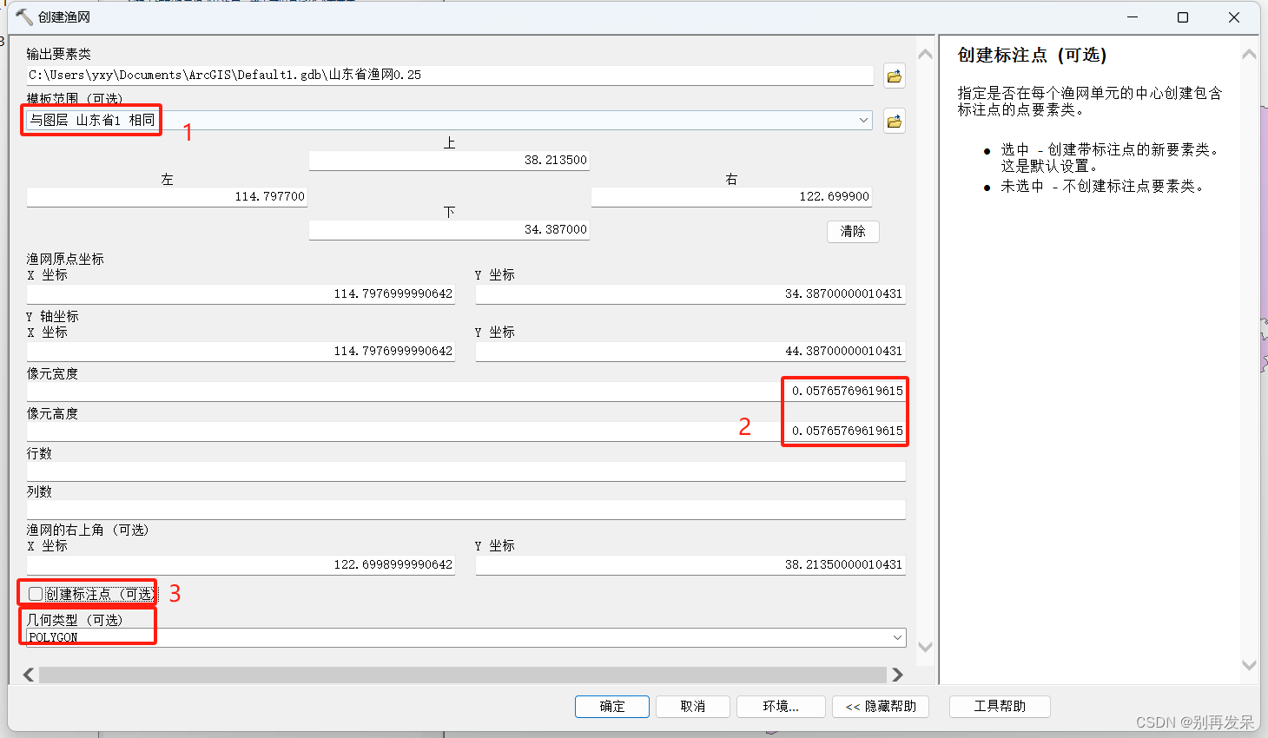Click parameter pane scroll down arrow
Viewport: 1268px width, 738px height.
click(925, 647)
